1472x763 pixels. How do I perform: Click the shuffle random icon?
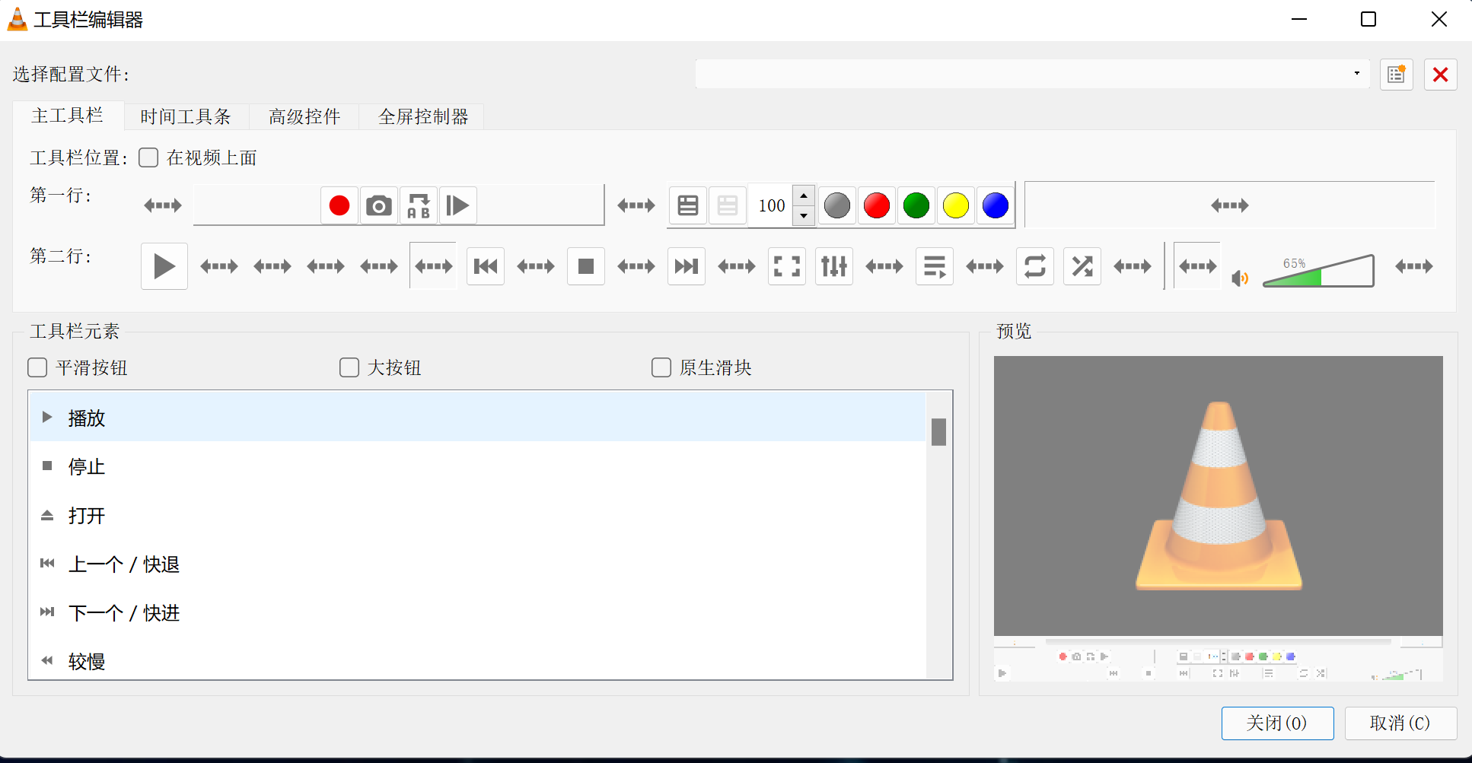click(x=1082, y=266)
